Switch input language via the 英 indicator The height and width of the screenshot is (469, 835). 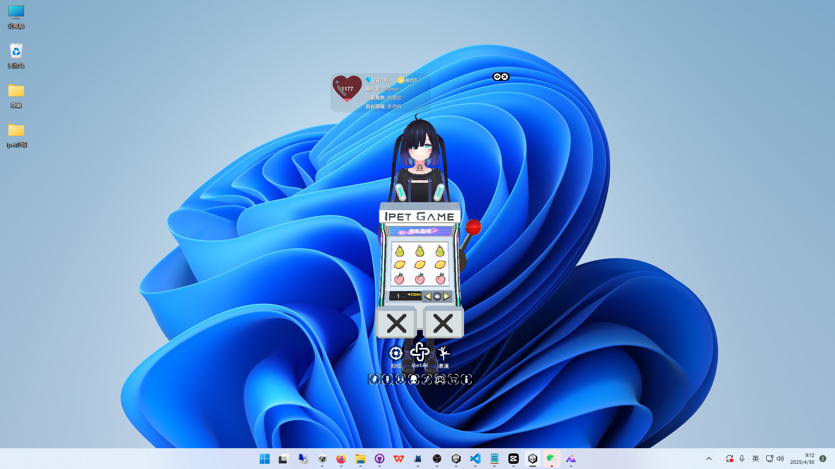755,459
